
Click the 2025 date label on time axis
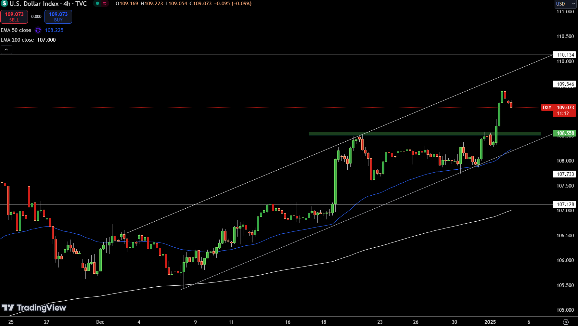490,322
